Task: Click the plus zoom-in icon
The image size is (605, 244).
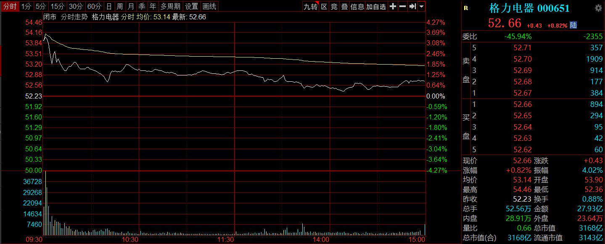Action: [x=393, y=6]
